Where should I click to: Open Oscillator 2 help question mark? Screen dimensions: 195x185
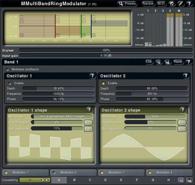coord(186,76)
